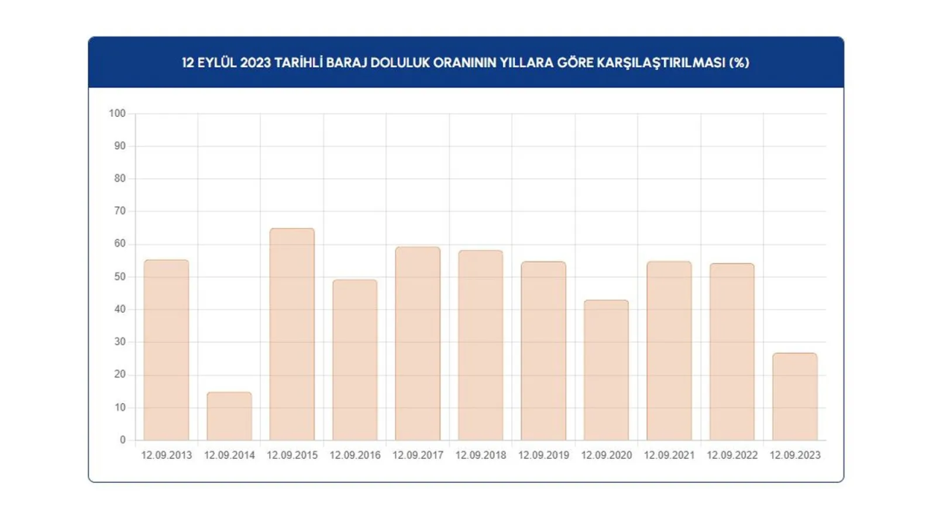Screen dimensions: 936x526
Task: Click the tallest bar, 12.09.2015
Action: pyautogui.click(x=292, y=335)
